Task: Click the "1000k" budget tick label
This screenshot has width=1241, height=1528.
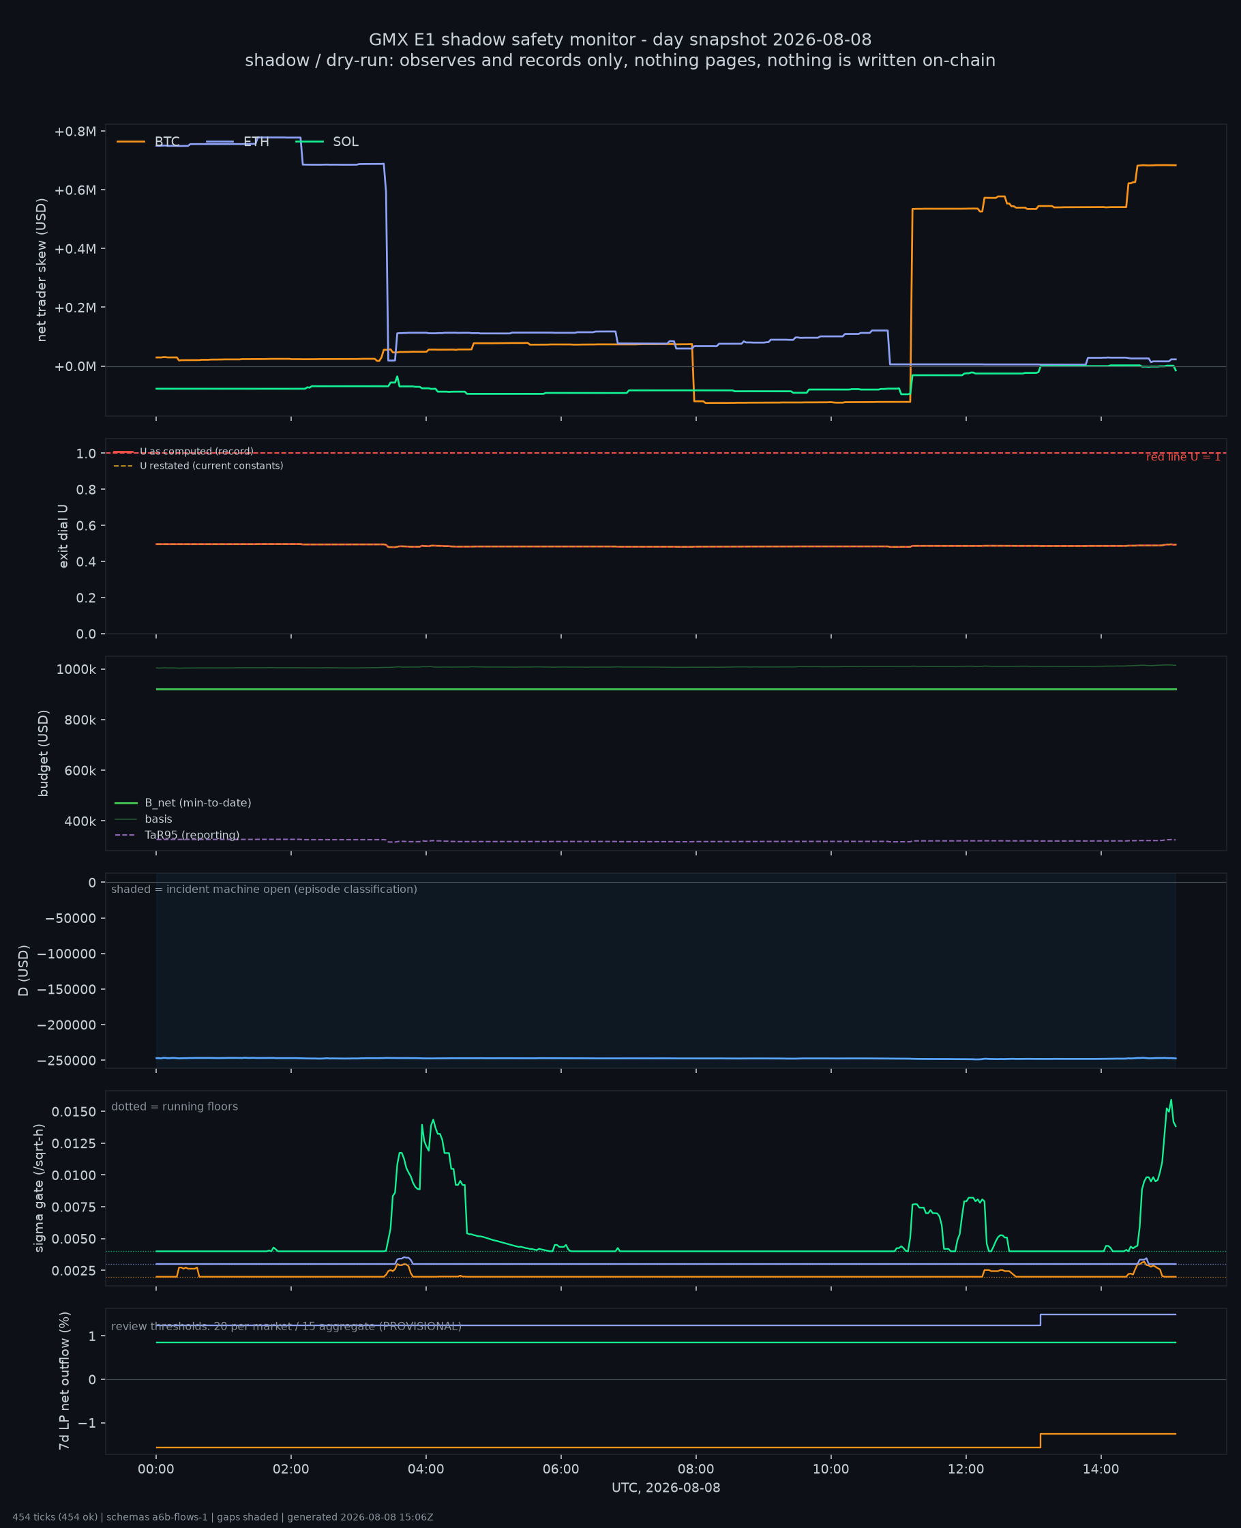Action: (76, 669)
